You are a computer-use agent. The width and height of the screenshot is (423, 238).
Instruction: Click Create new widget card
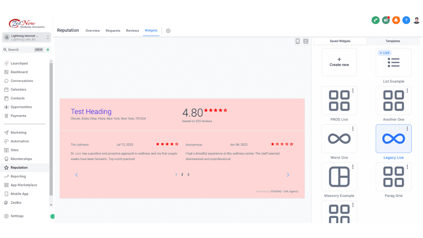pyautogui.click(x=339, y=62)
